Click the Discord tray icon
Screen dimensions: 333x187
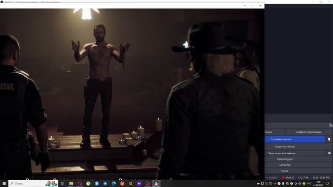pos(258,183)
